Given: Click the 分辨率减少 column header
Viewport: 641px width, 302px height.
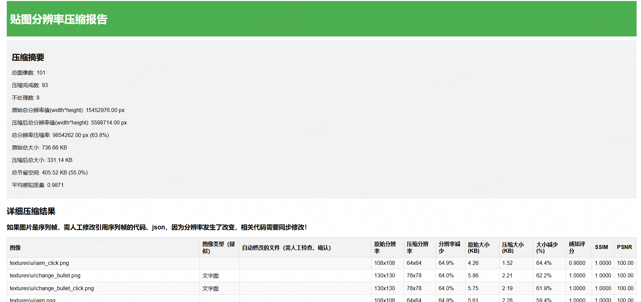Looking at the screenshot, I should [x=449, y=248].
